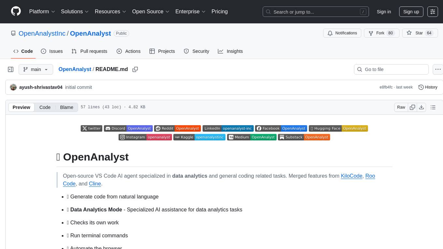Click the Sign up button
443x249 pixels.
tap(411, 12)
